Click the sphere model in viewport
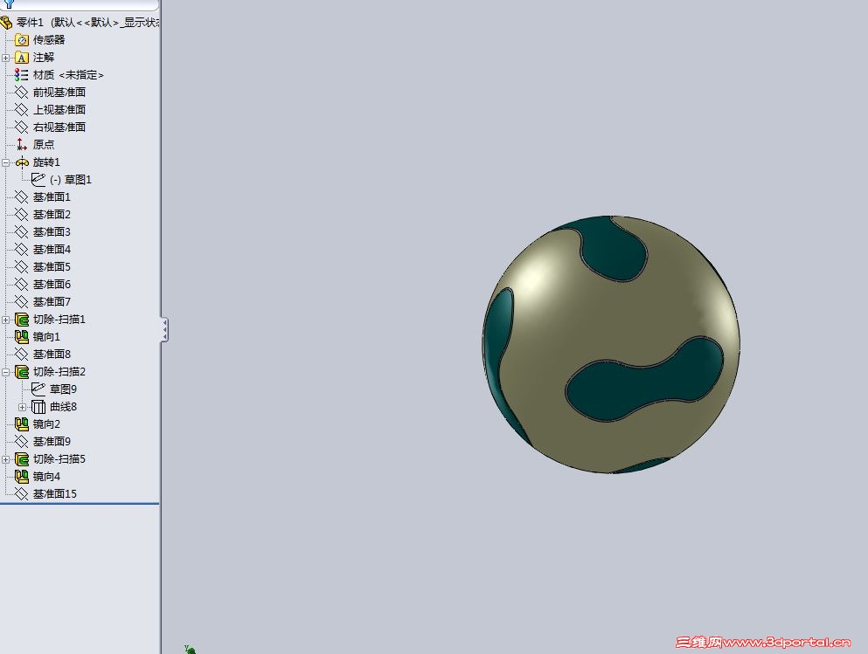868x654 pixels. 611,344
